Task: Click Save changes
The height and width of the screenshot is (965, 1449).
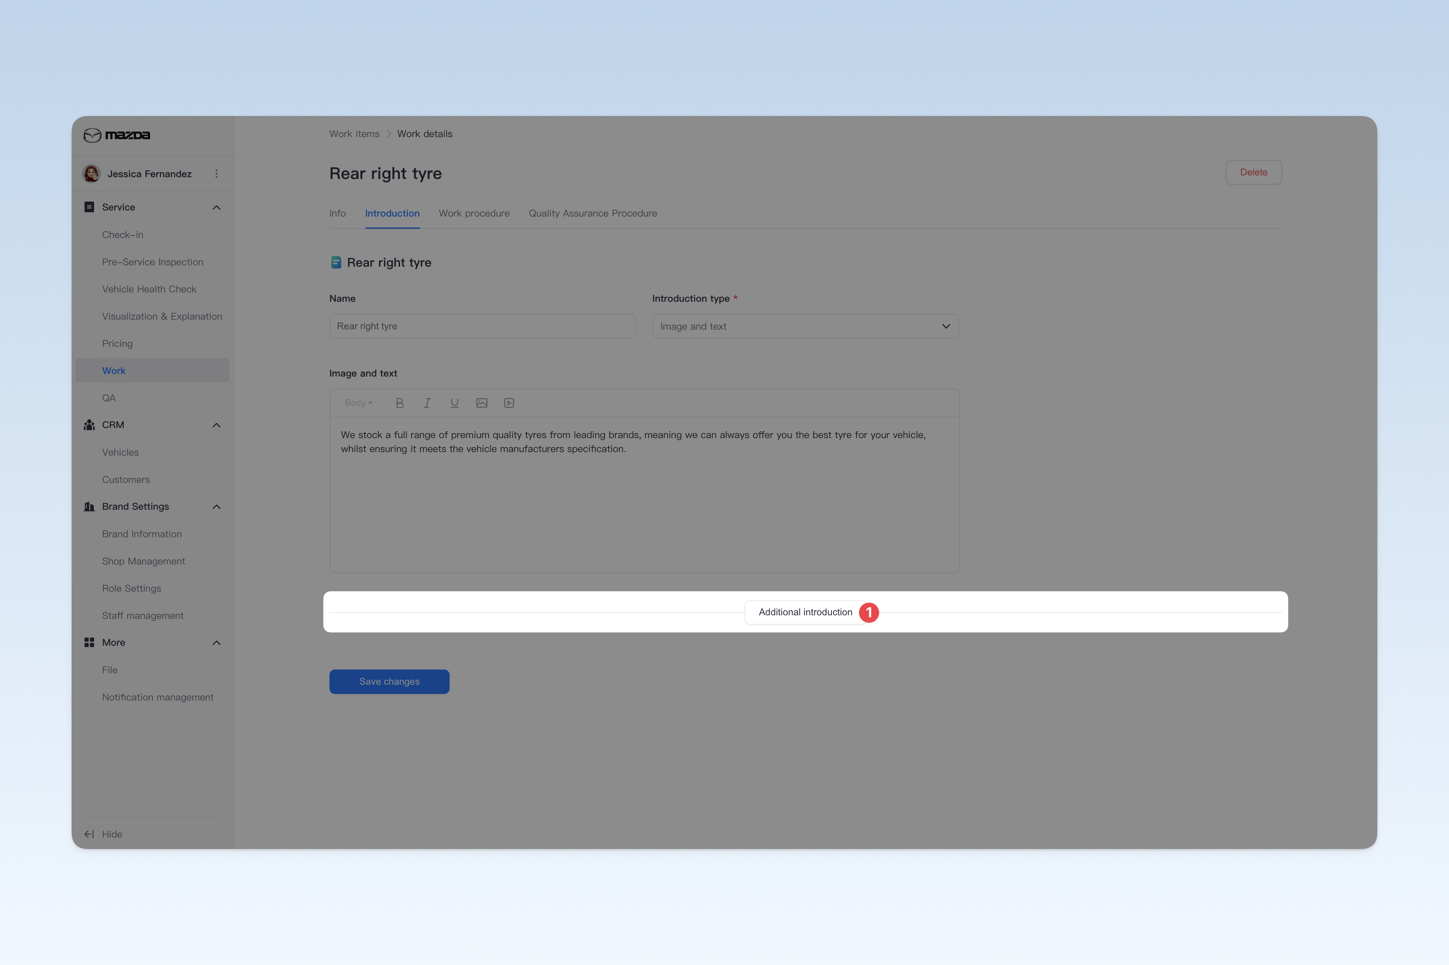Action: pos(389,681)
